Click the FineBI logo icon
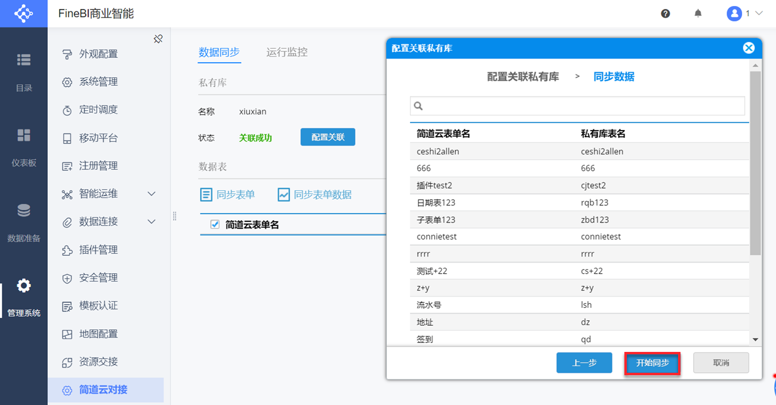Screen dimensions: 776x405 tap(23, 13)
